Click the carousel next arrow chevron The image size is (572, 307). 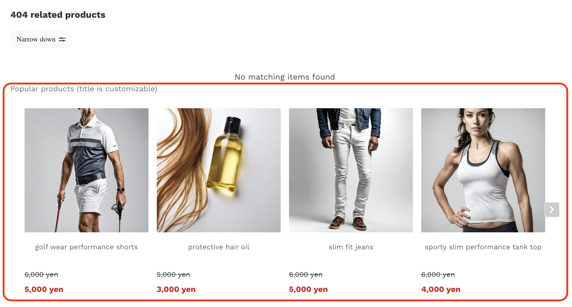pyautogui.click(x=552, y=210)
